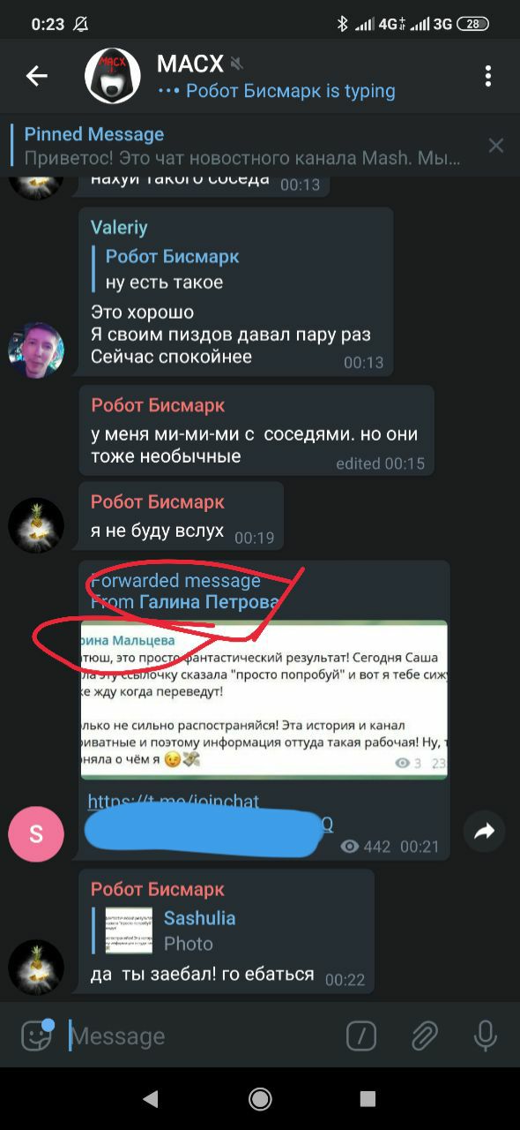The height and width of the screenshot is (1130, 520).
Task: Focus the Message input field
Action: (203, 1036)
